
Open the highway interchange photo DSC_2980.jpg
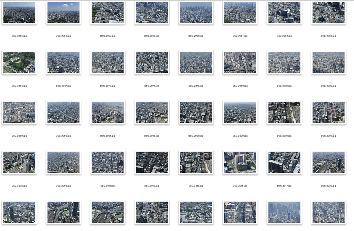[240, 62]
